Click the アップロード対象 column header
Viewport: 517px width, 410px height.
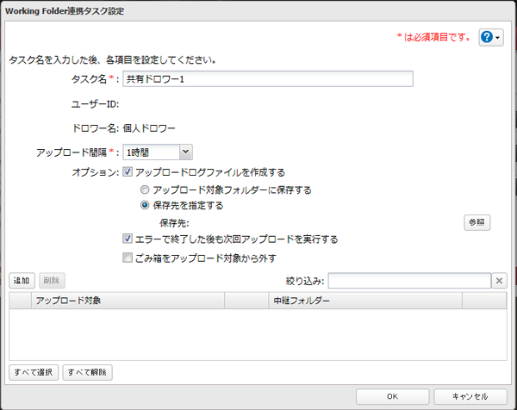tap(128, 301)
